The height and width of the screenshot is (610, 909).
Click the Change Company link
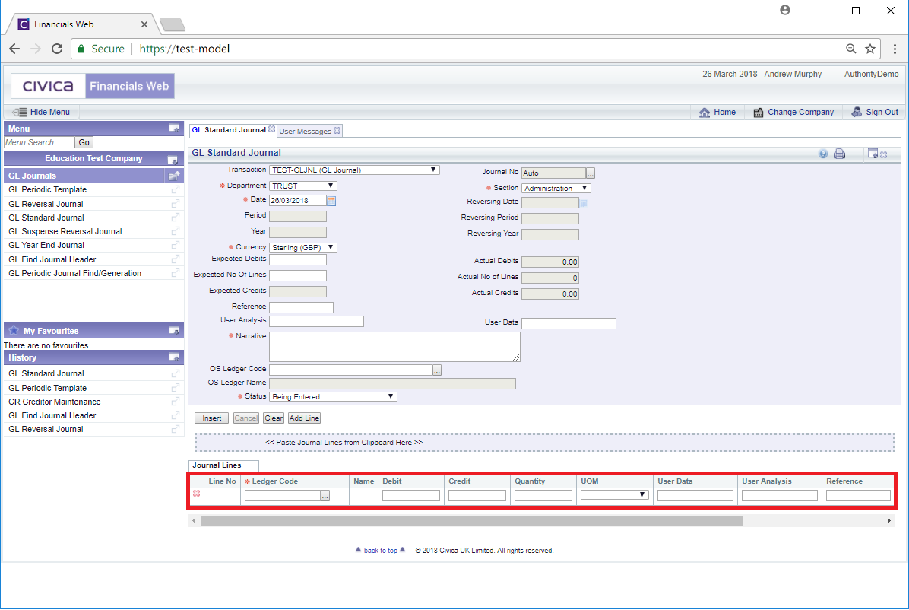pyautogui.click(x=800, y=112)
